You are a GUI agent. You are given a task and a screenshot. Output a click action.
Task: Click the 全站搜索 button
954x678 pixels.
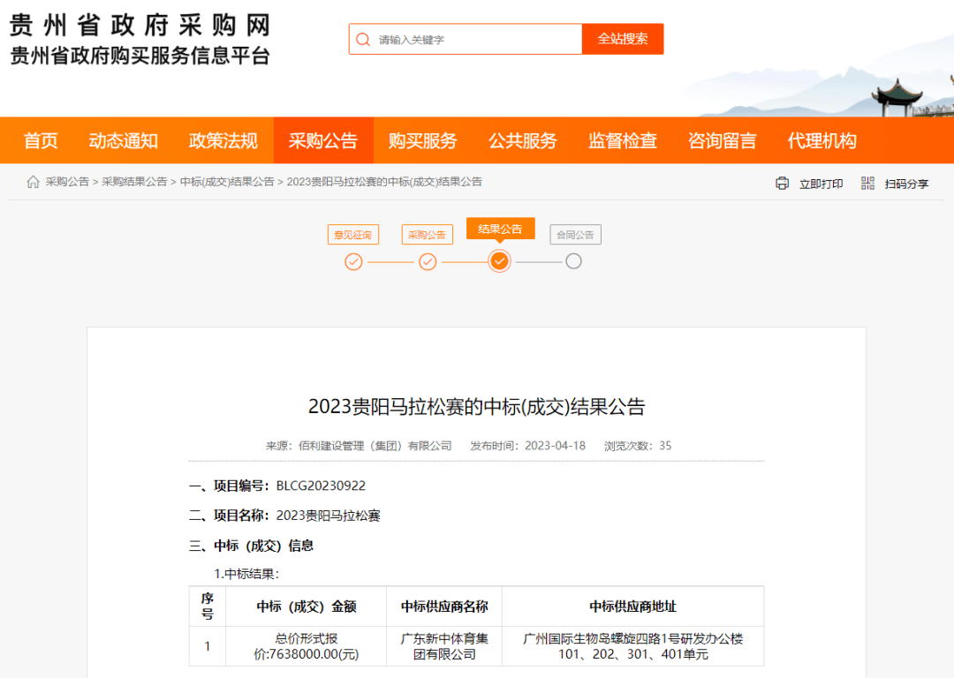pos(623,39)
